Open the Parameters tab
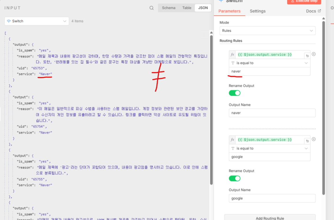This screenshot has height=220, width=334. [229, 11]
